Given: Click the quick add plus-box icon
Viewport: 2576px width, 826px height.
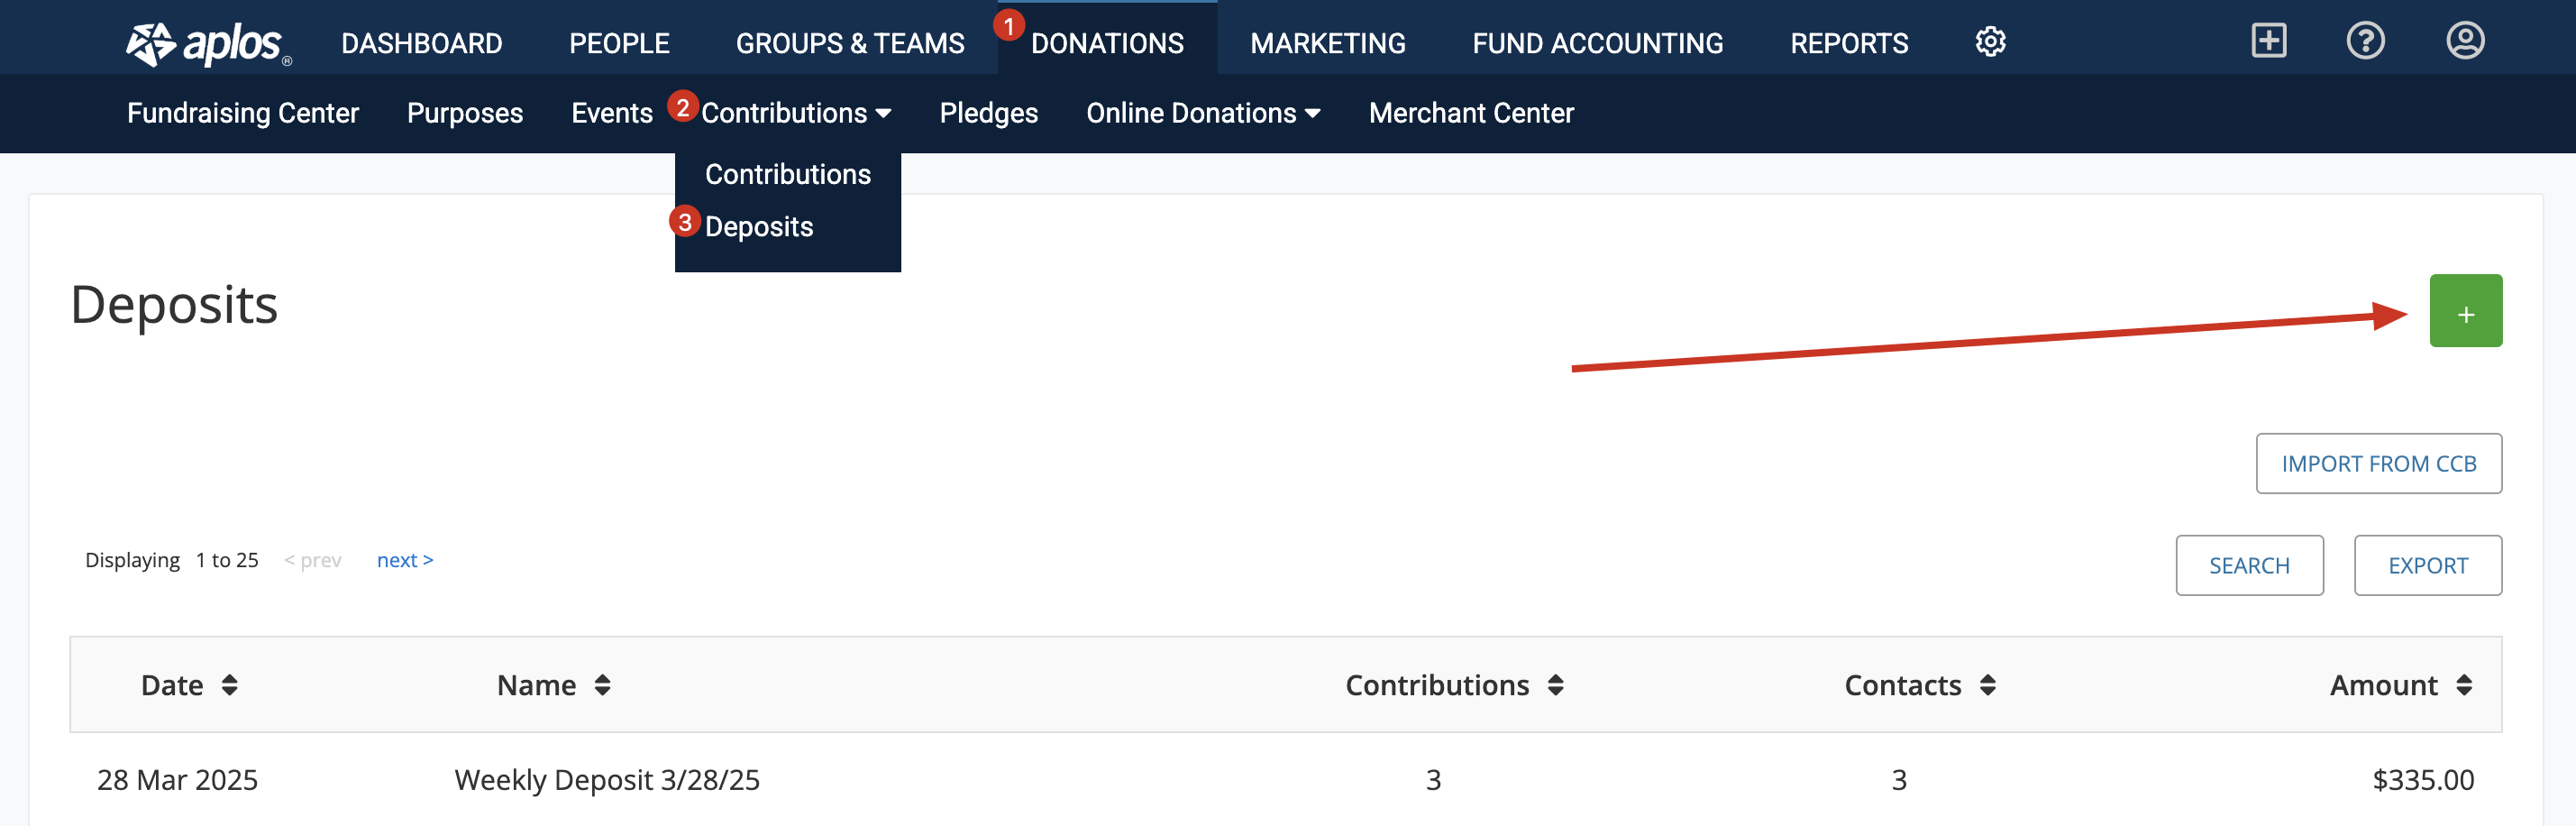Looking at the screenshot, I should coord(2268,41).
